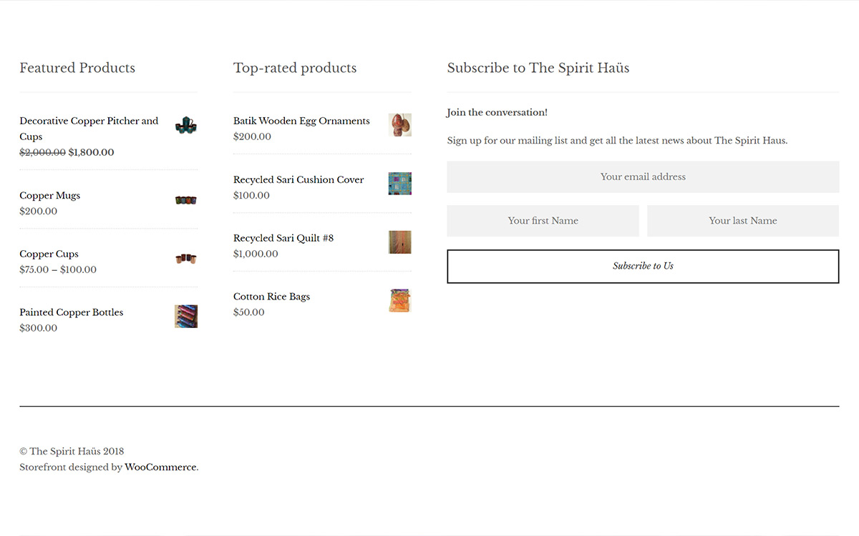Image resolution: width=859 pixels, height=536 pixels.
Task: Click the Subscribe to Us button
Action: pos(643,266)
